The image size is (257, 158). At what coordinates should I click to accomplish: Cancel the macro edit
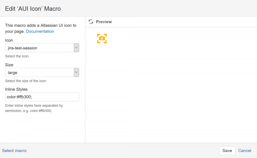245,150
